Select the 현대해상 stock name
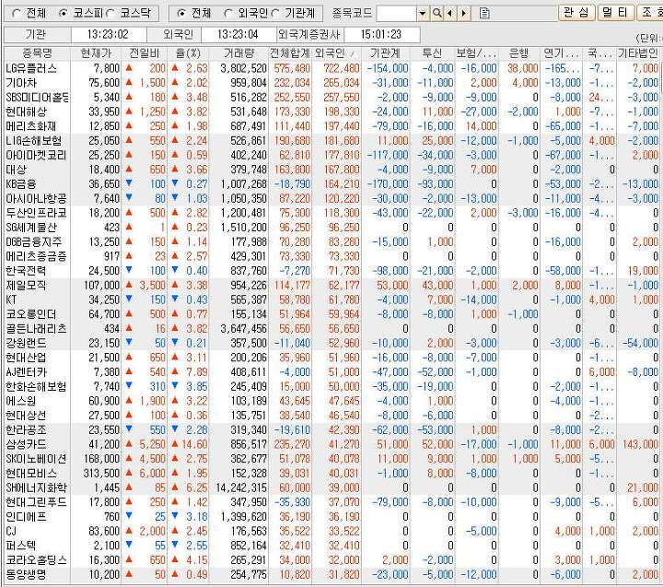 tap(26, 112)
